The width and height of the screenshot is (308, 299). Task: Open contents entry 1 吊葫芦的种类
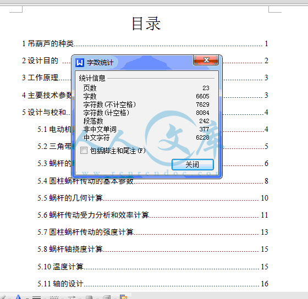(x=145, y=43)
